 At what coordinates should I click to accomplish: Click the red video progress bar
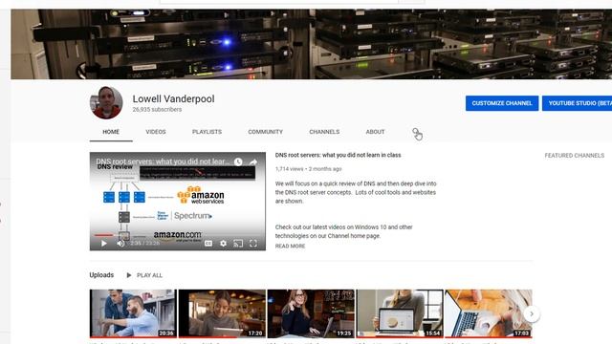pyautogui.click(x=103, y=235)
